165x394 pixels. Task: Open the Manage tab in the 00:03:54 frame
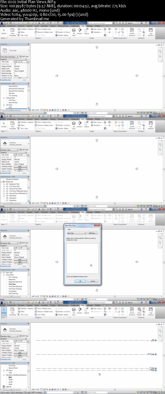point(90,305)
